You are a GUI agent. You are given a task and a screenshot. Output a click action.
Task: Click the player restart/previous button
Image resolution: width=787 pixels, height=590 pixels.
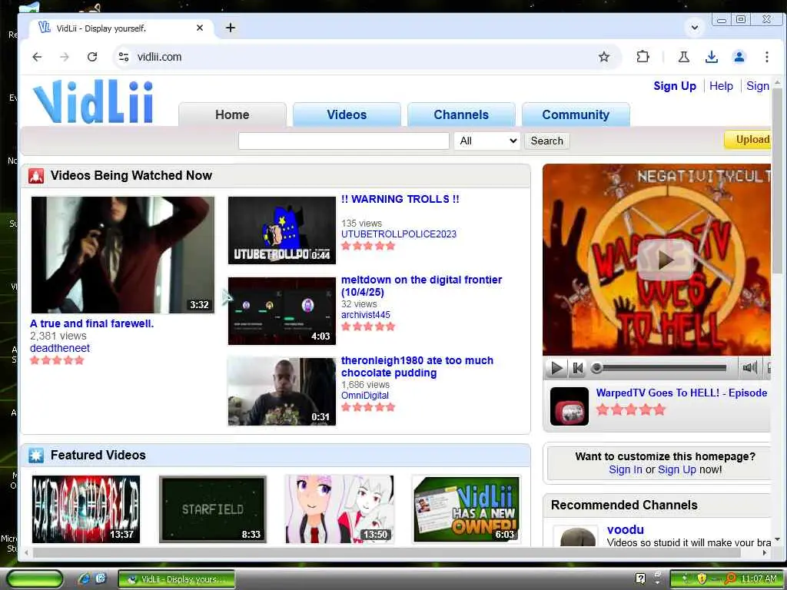[578, 368]
